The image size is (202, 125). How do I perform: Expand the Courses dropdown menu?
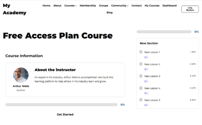70,6
